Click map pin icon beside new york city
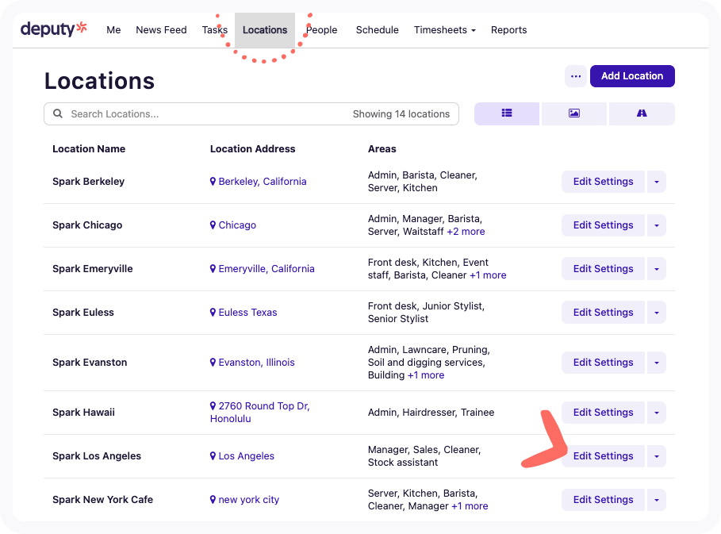This screenshot has height=534, width=721. [213, 500]
